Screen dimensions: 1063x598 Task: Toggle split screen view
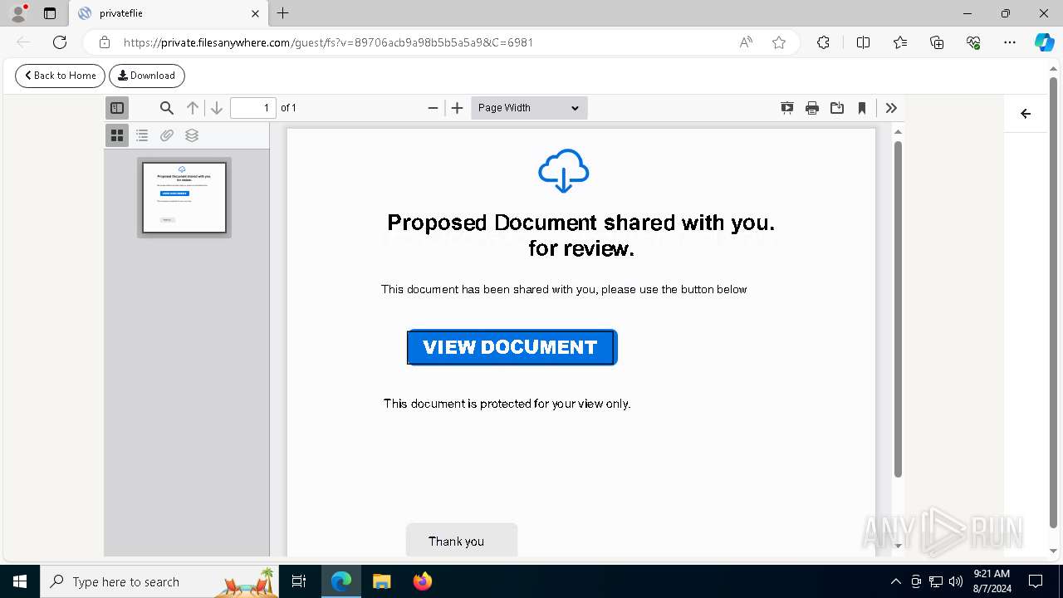tap(863, 42)
